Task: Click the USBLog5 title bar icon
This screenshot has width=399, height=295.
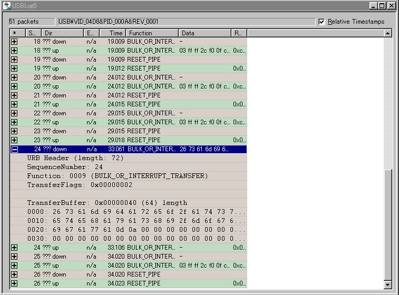Action: coord(7,6)
